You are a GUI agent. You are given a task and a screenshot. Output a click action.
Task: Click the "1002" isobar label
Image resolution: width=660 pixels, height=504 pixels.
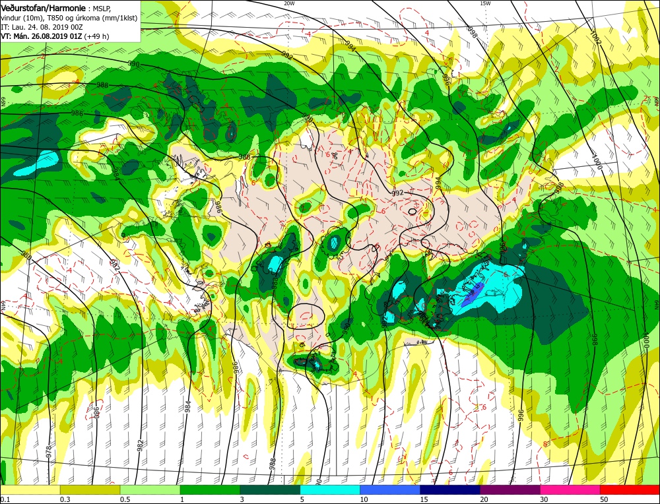(x=595, y=38)
